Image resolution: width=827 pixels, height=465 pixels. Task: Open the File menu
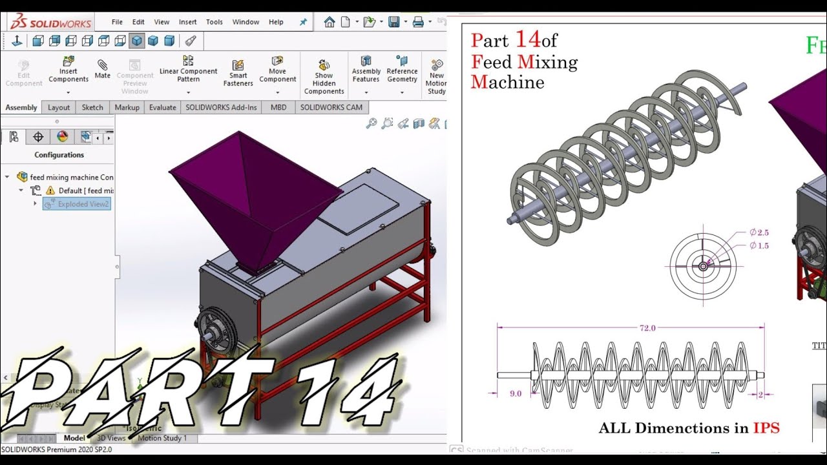[117, 22]
